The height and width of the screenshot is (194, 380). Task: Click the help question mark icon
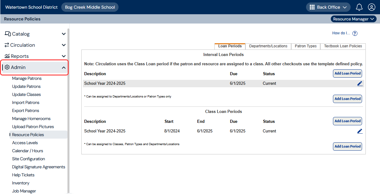(x=355, y=33)
